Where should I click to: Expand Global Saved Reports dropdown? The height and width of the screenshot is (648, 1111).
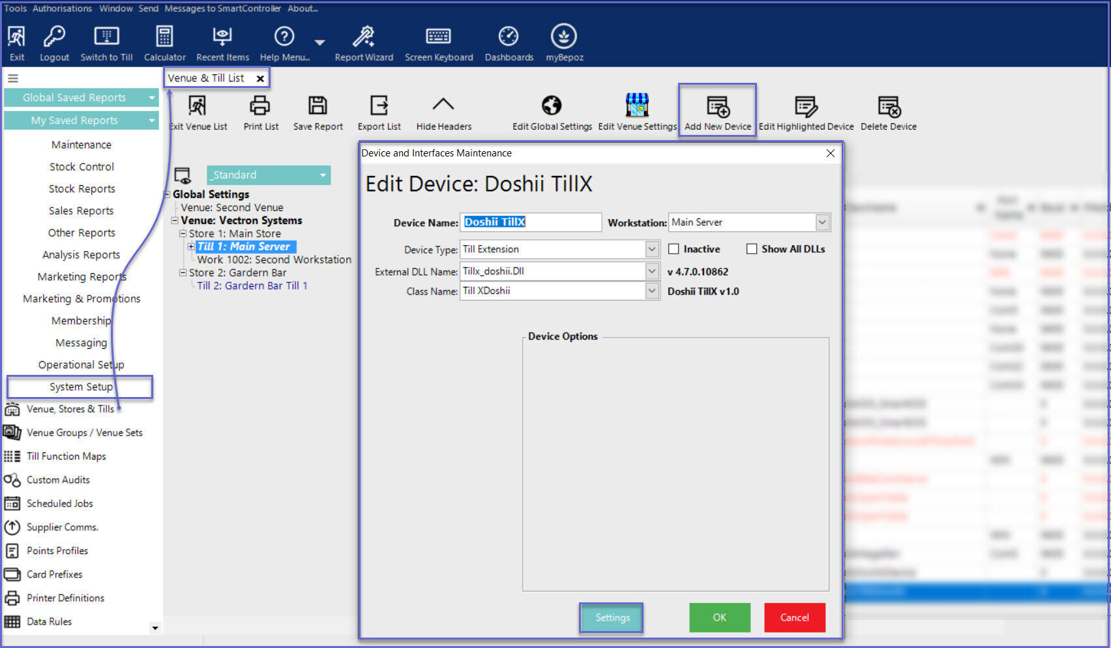pos(152,98)
